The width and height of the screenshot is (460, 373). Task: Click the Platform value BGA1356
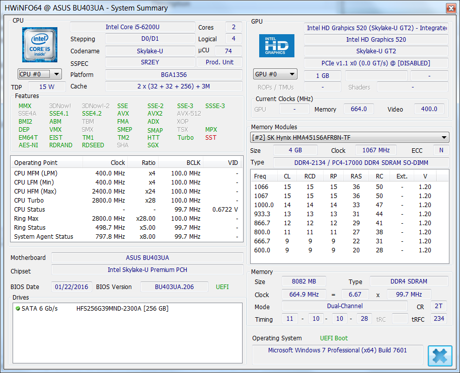[174, 75]
